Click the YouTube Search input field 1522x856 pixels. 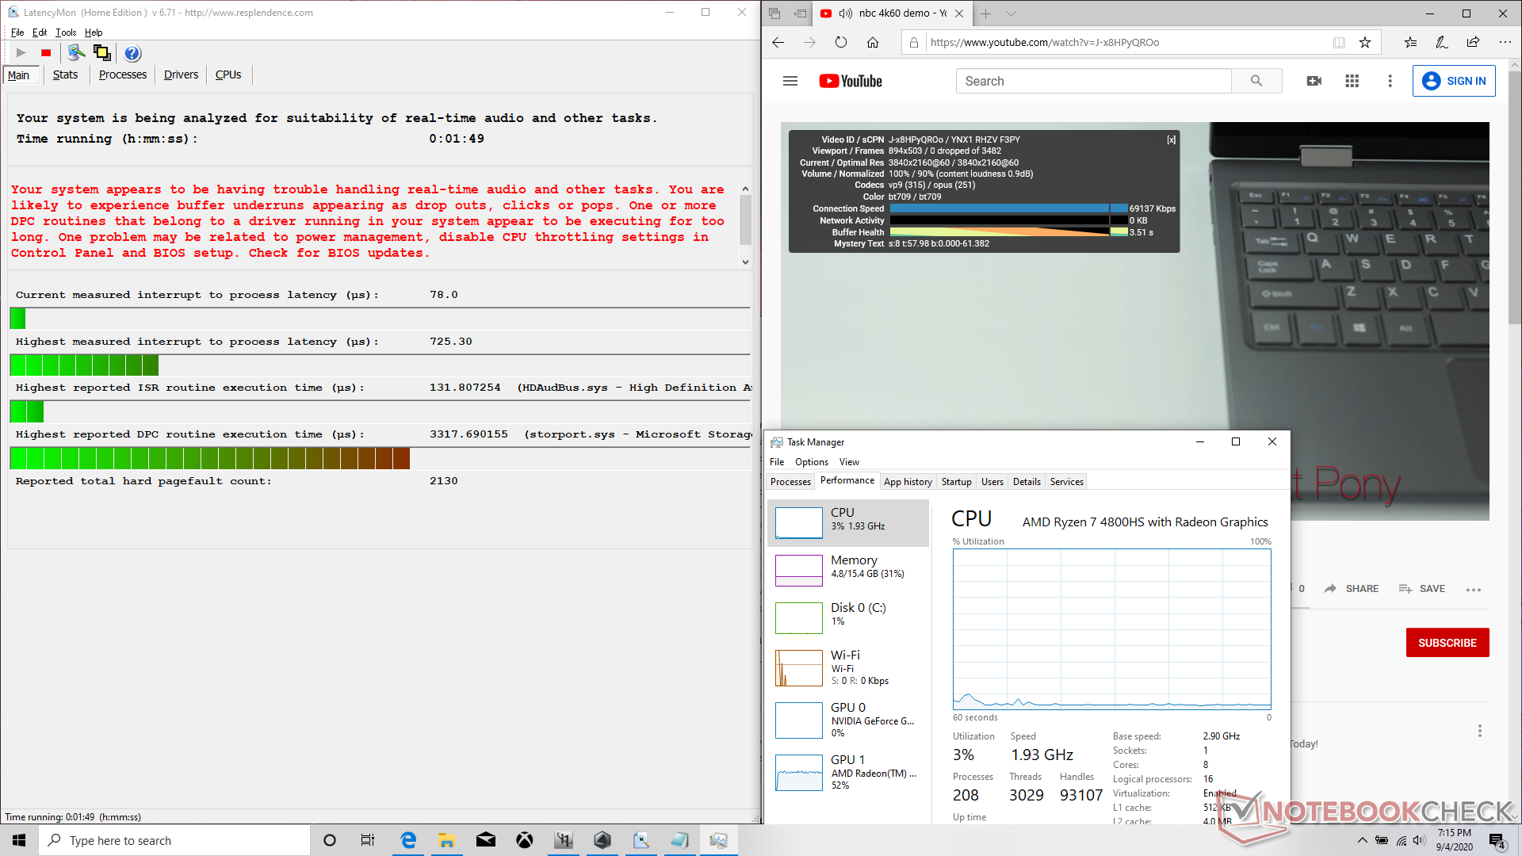(1094, 81)
